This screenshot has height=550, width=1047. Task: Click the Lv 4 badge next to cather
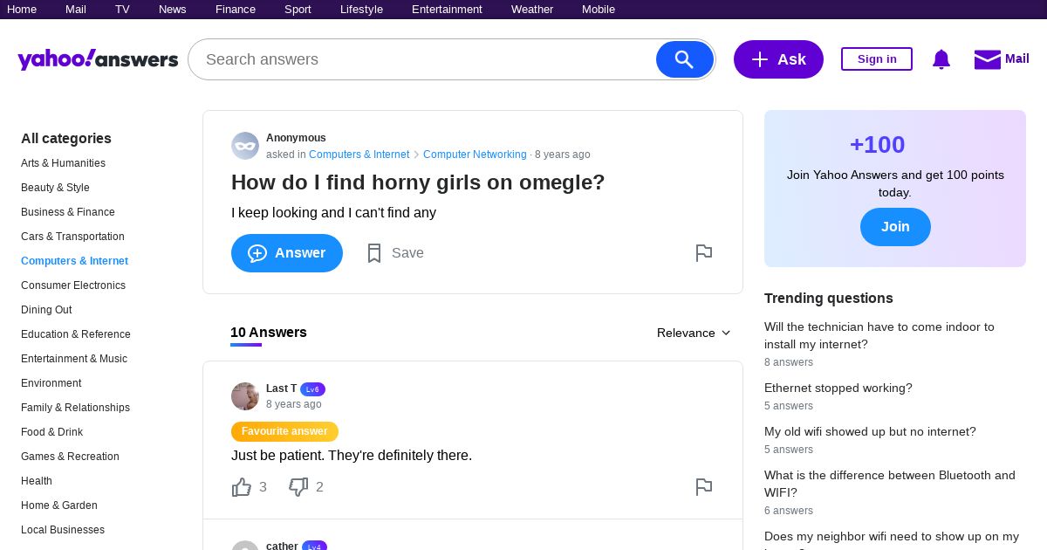pos(315,546)
